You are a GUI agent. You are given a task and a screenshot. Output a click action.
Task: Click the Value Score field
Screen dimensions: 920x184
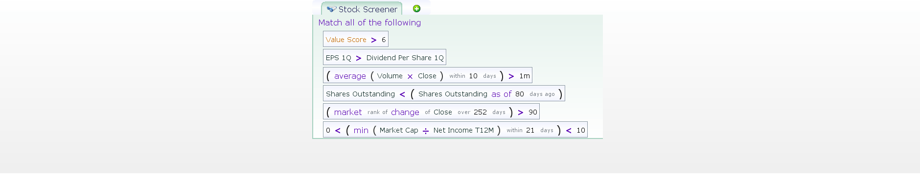click(346, 40)
